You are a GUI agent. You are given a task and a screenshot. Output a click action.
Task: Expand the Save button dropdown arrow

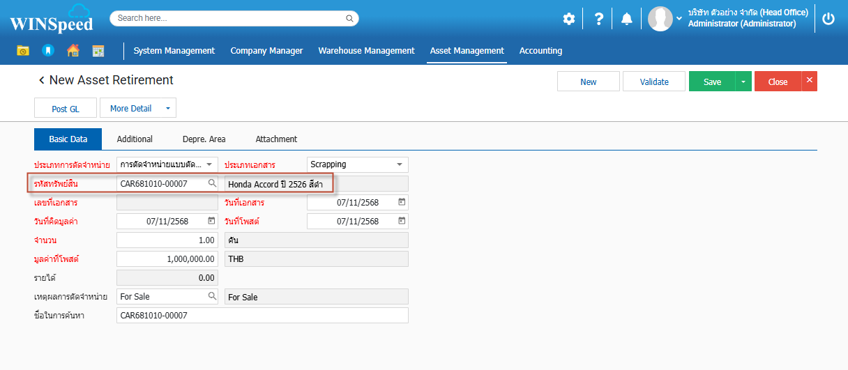(x=743, y=82)
